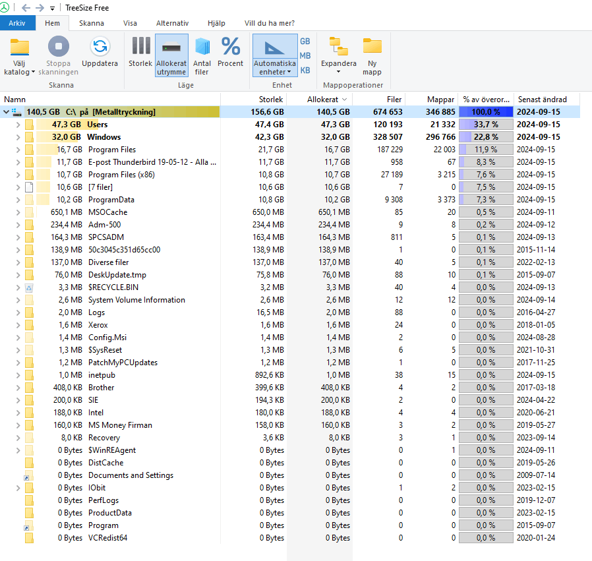The width and height of the screenshot is (592, 561).
Task: Click the System Volume Information folder icon
Action: 29,300
